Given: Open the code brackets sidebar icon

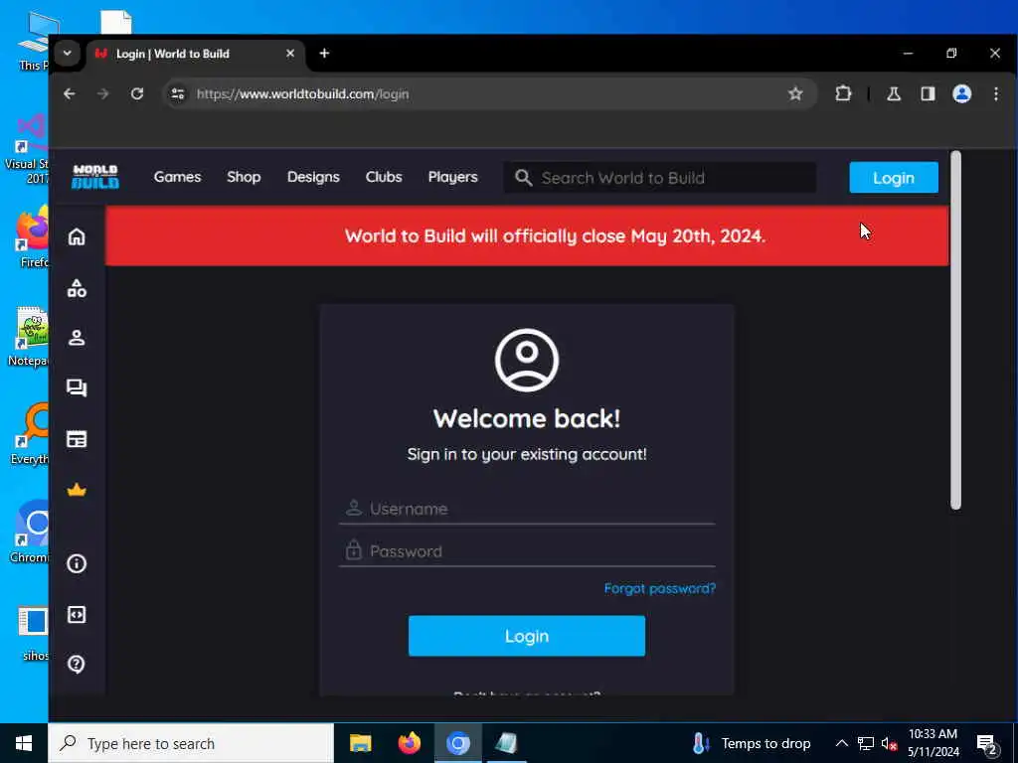Looking at the screenshot, I should click(x=77, y=614).
